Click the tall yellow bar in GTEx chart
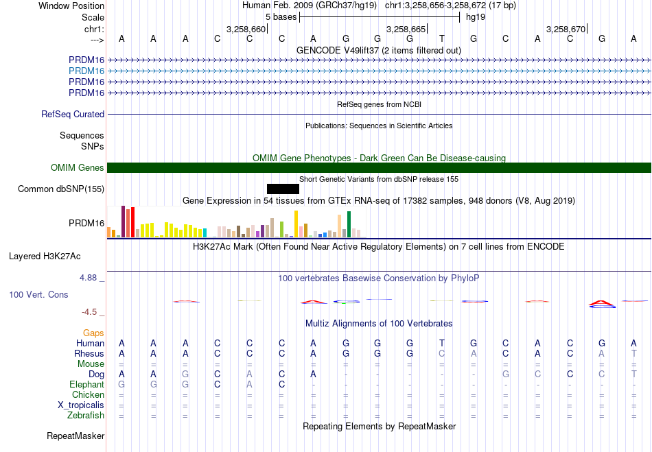This screenshot has width=652, height=452. pyautogui.click(x=296, y=224)
